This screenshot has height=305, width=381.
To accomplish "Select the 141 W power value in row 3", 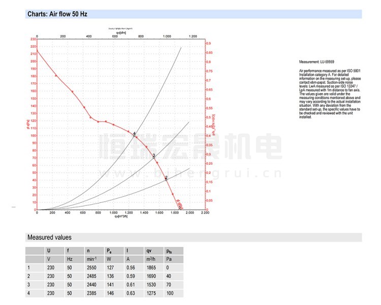I will (110, 286).
